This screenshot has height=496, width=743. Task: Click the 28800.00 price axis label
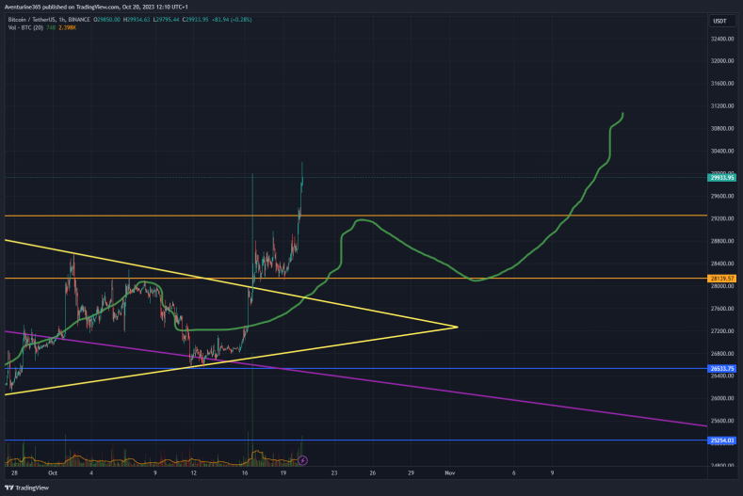pos(722,241)
